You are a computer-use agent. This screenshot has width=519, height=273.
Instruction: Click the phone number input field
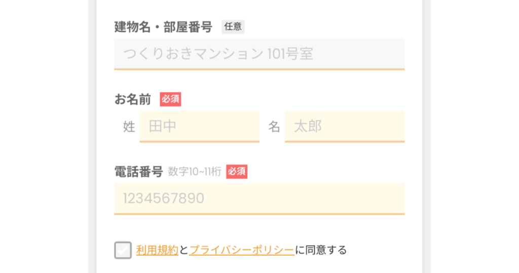point(259,198)
